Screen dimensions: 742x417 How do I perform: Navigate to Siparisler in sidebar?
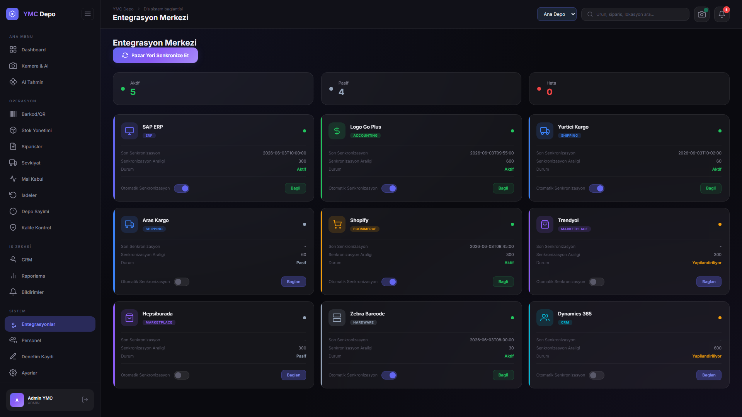(x=50, y=147)
